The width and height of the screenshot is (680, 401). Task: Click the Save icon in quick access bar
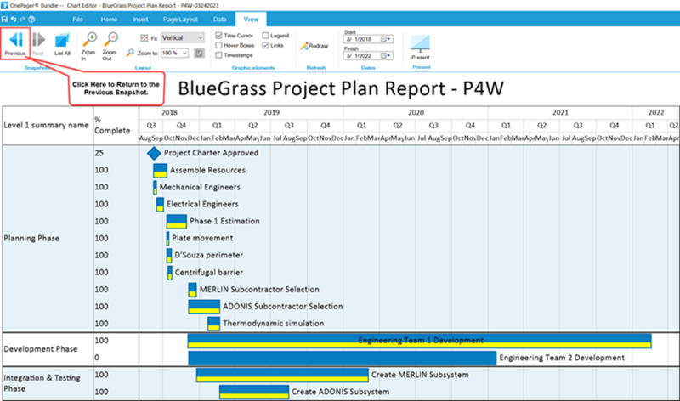click(4, 19)
